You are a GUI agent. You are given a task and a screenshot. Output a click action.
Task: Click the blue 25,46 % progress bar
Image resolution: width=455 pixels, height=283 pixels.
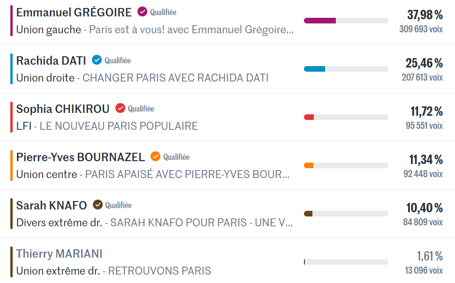[346, 69]
